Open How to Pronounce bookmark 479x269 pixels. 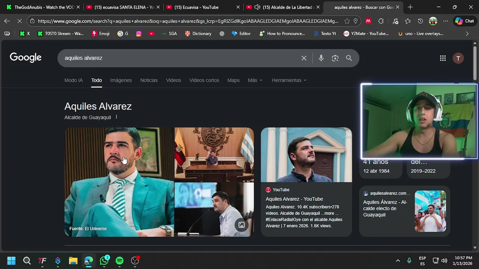283,34
